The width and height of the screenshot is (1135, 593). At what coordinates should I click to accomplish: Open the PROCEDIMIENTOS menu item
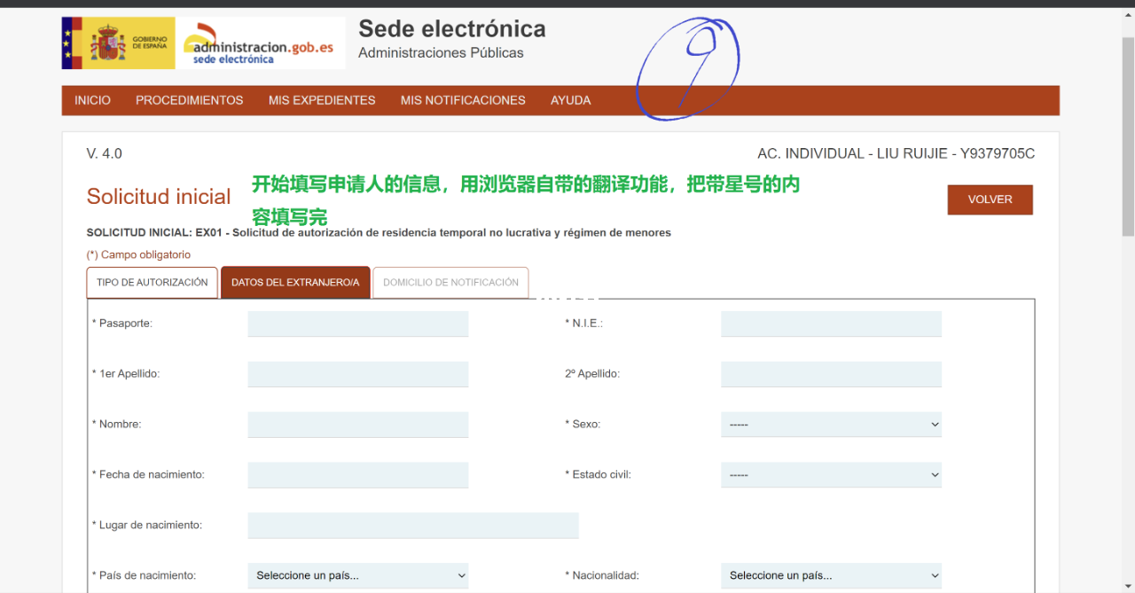pos(189,100)
